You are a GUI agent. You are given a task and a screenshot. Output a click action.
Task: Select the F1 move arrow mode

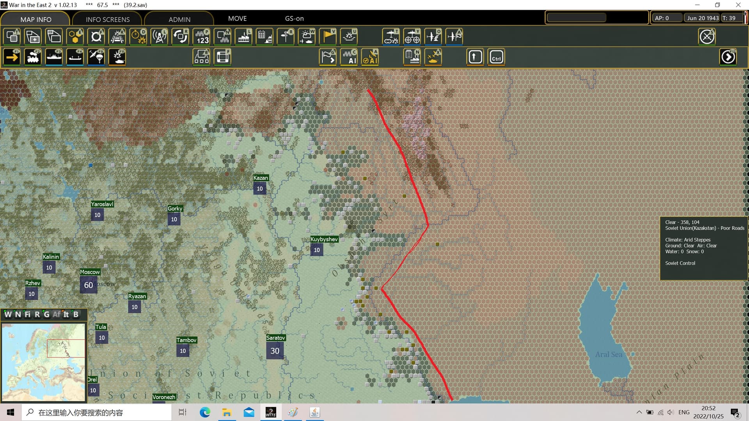pos(12,57)
